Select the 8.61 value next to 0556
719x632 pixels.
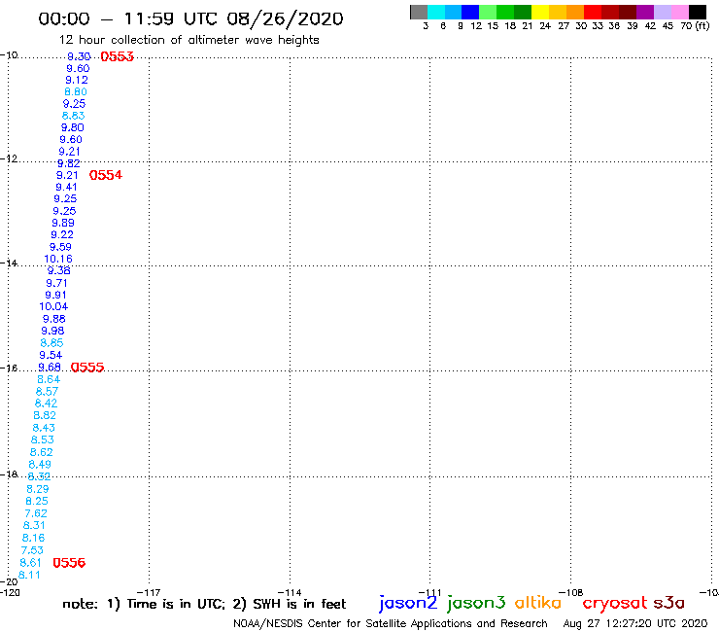[x=31, y=563]
